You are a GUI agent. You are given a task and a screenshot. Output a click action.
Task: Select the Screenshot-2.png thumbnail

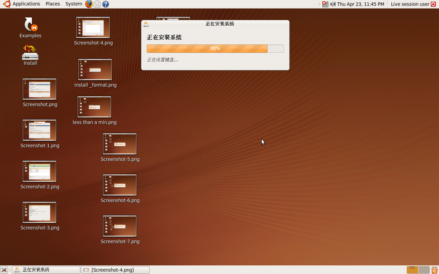point(39,171)
